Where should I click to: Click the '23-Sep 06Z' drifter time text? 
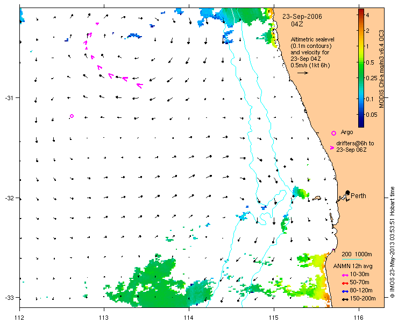tap(352, 150)
